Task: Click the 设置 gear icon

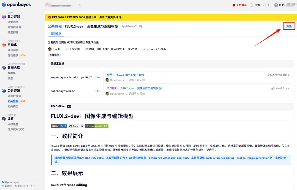Action: (4, 119)
